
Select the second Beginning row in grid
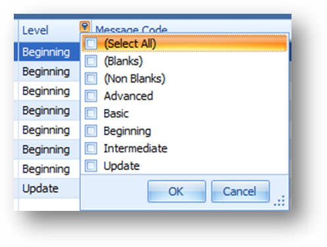[x=49, y=72]
